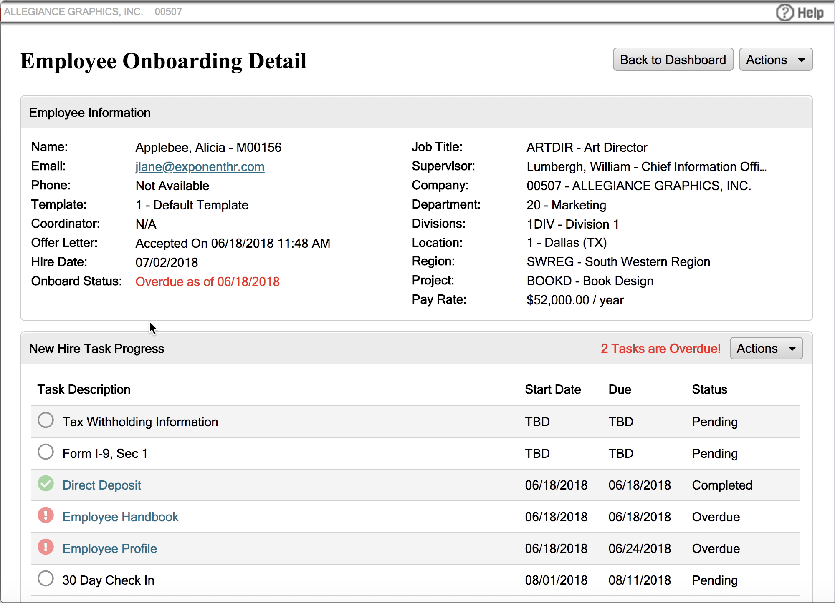Click the 2 Tasks are Overdue notice
This screenshot has height=603, width=835.
coord(660,349)
